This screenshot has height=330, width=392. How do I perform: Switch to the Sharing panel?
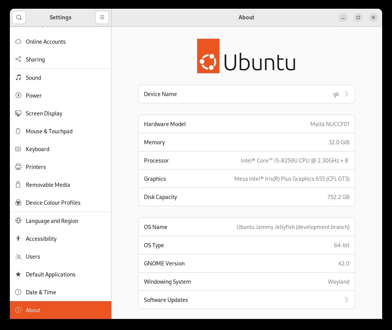(x=60, y=60)
